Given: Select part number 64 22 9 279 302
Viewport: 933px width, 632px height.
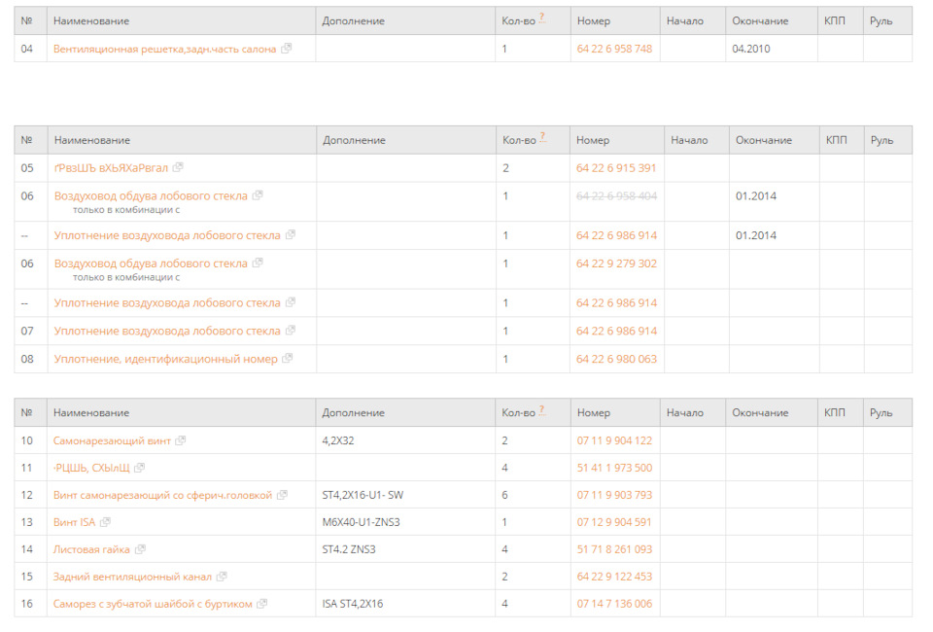Looking at the screenshot, I should (616, 263).
